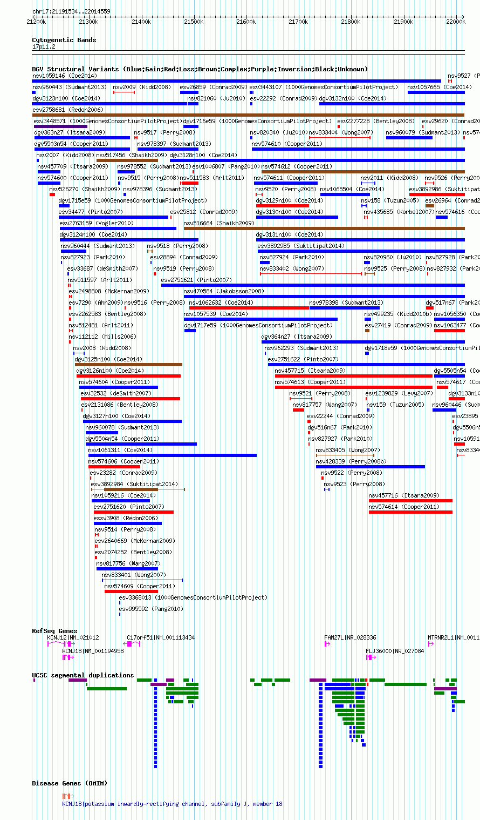Click the nsv511583 (Arlt2011) variant label

pos(212,178)
